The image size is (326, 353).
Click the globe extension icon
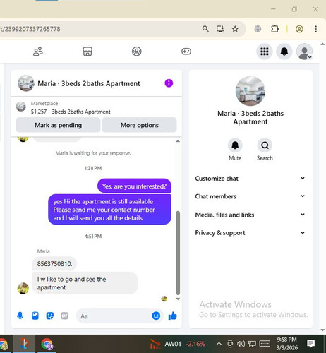(x=258, y=29)
